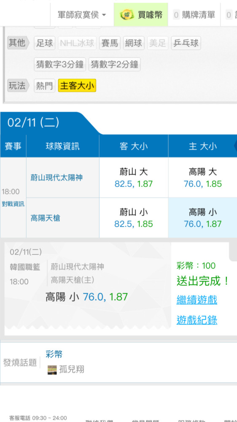Switch play mode to 熱門
The image size is (237, 422).
45,86
